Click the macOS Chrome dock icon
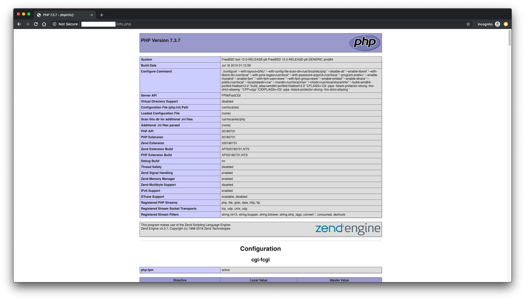 (39, 15)
